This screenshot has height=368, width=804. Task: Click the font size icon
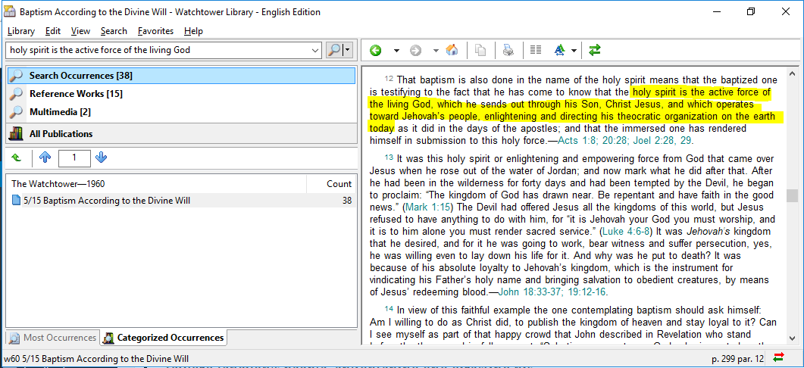pyautogui.click(x=559, y=51)
